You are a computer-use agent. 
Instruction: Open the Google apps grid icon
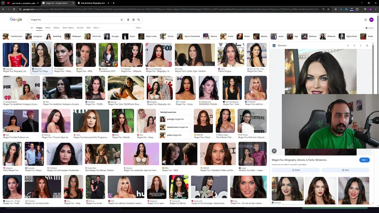[366, 20]
